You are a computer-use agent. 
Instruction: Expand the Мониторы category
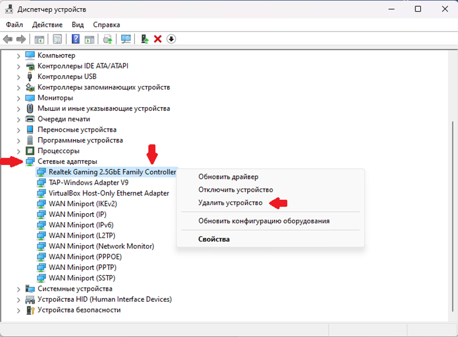pyautogui.click(x=19, y=98)
